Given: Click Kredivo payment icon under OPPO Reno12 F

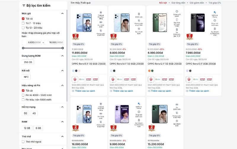Looking at the screenshot, I should pos(158,79).
